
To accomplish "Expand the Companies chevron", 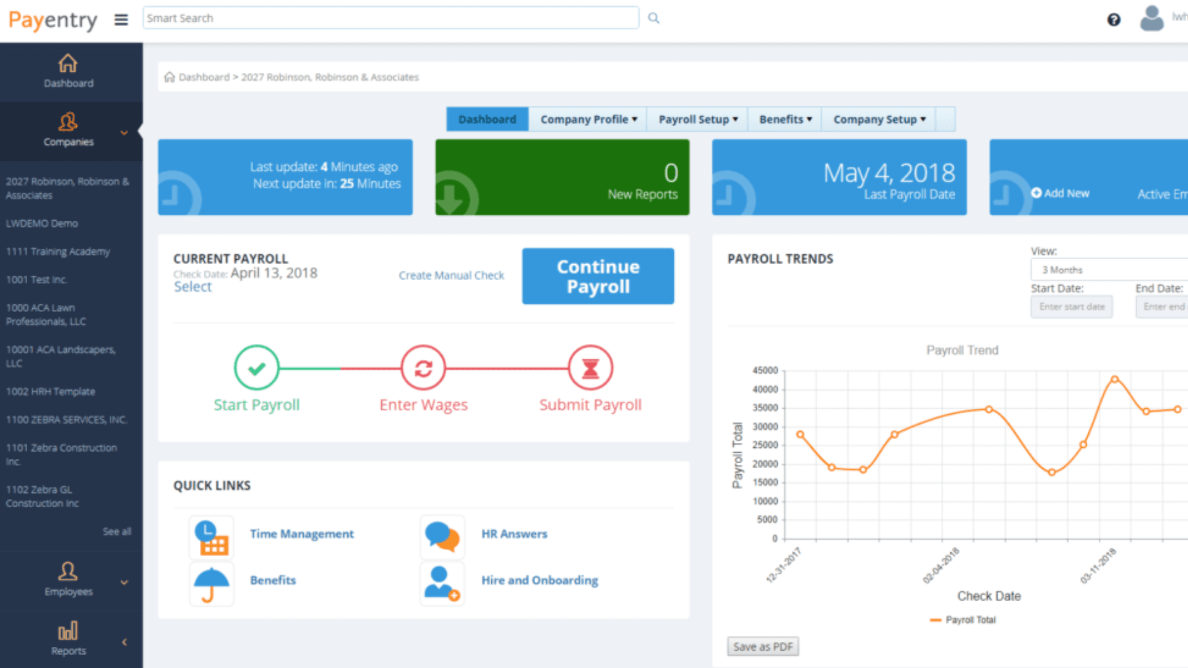I will pyautogui.click(x=124, y=133).
